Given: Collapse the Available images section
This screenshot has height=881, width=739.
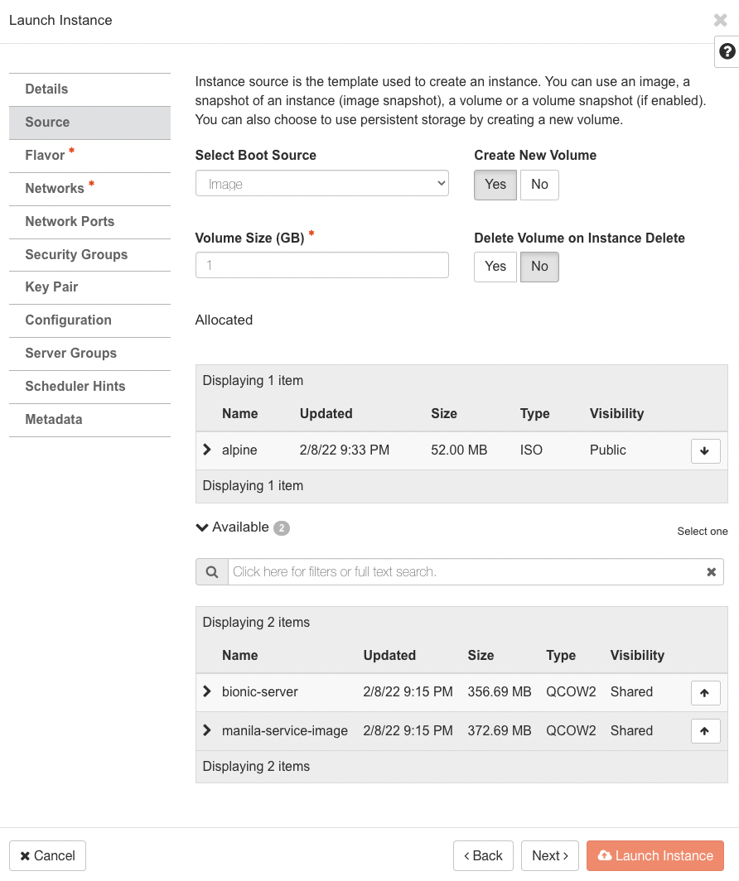Looking at the screenshot, I should point(201,527).
